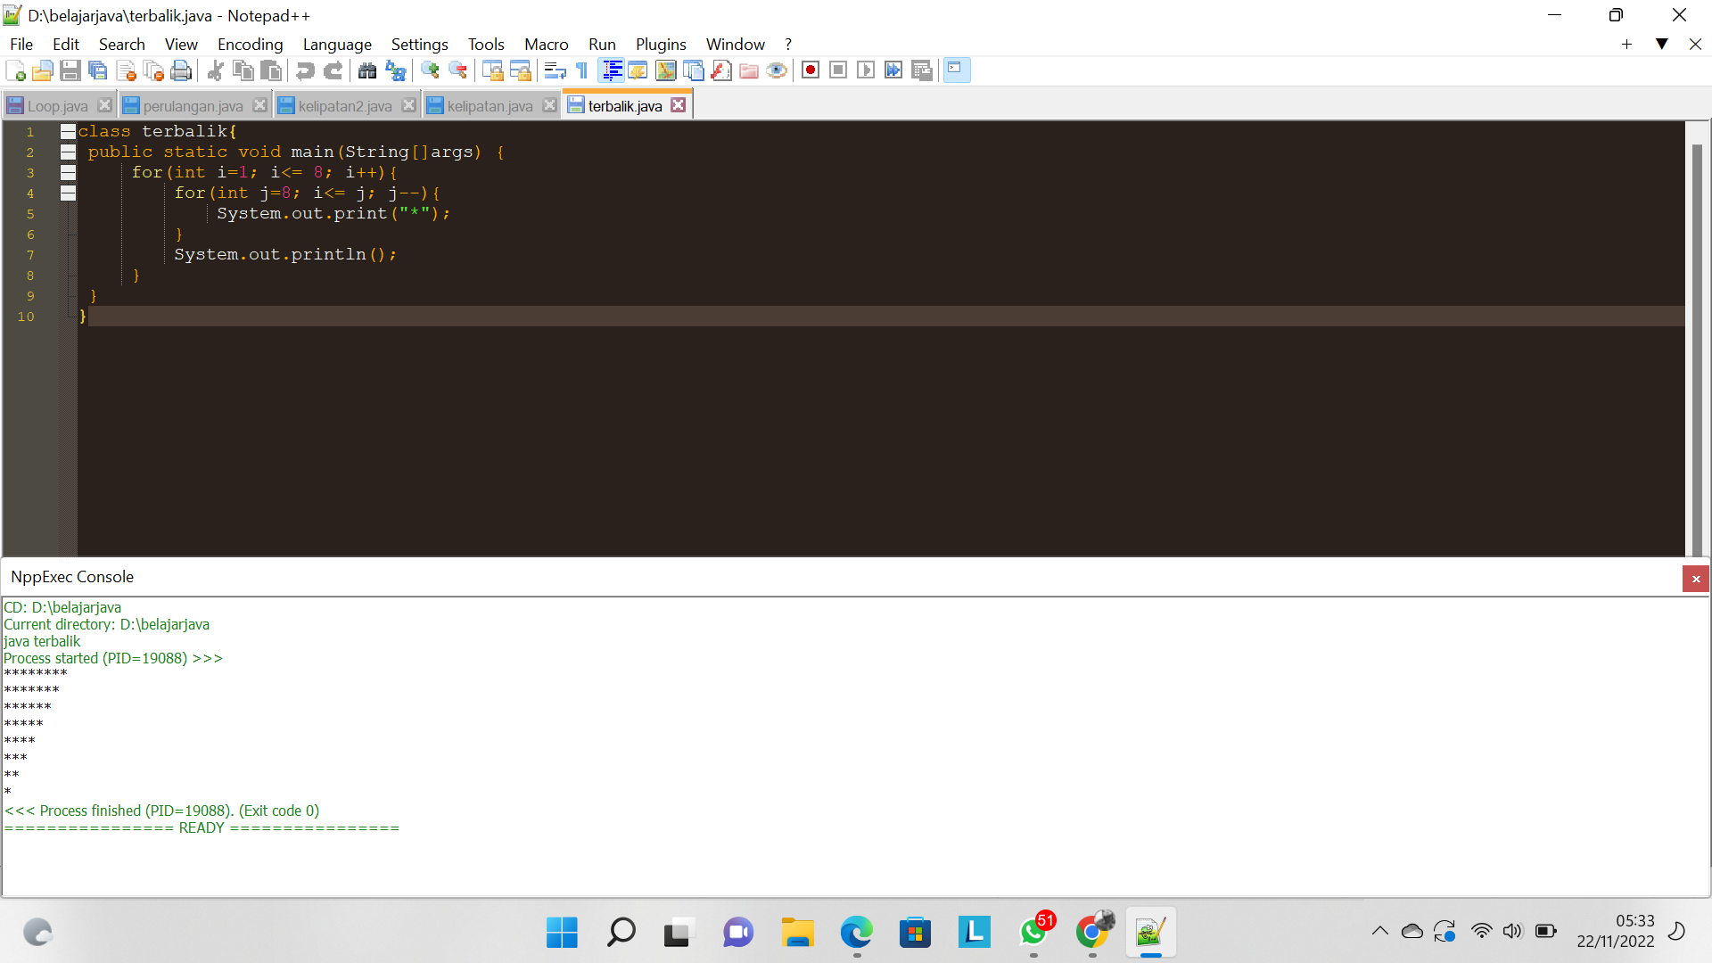The image size is (1712, 963).
Task: Open tab list dropdown triangle
Action: [1661, 44]
